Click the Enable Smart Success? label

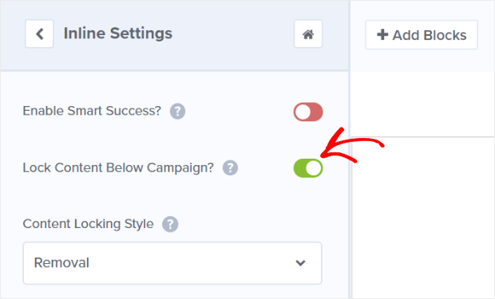pyautogui.click(x=92, y=111)
